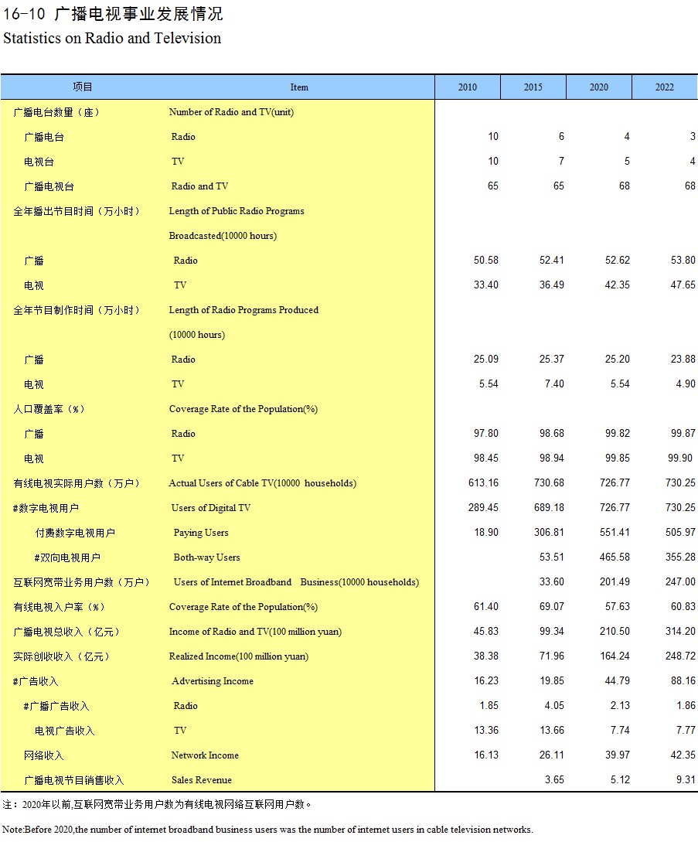
Task: Click the 'Item' header cell
Action: pos(299,87)
